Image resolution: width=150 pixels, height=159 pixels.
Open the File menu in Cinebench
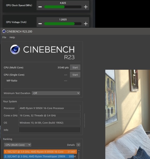point(4,37)
